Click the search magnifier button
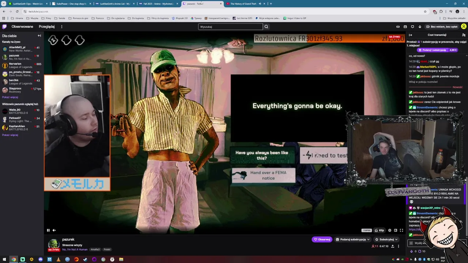Screen dimensions: 468x263 pos(266,27)
